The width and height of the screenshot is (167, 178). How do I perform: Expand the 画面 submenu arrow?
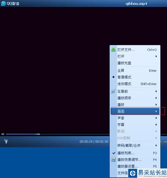[156, 111]
